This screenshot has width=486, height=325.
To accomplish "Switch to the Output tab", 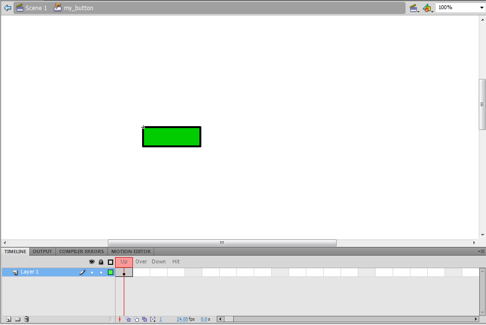I will pyautogui.click(x=42, y=251).
